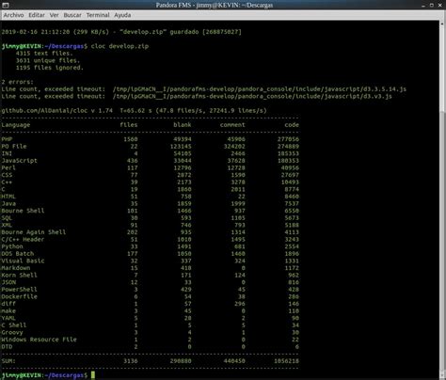Image resolution: width=446 pixels, height=380 pixels.
Task: Click the 'PowerShell' language row
Action: point(150,290)
